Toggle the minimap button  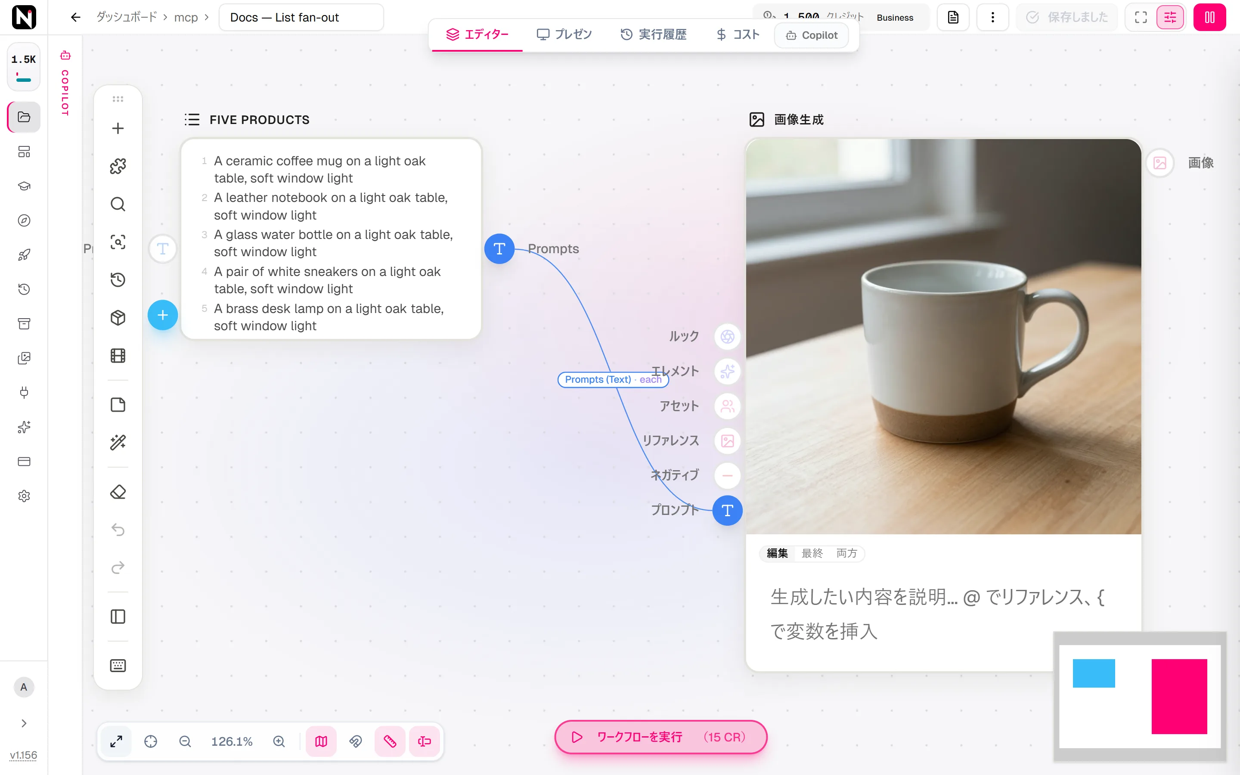click(x=321, y=741)
